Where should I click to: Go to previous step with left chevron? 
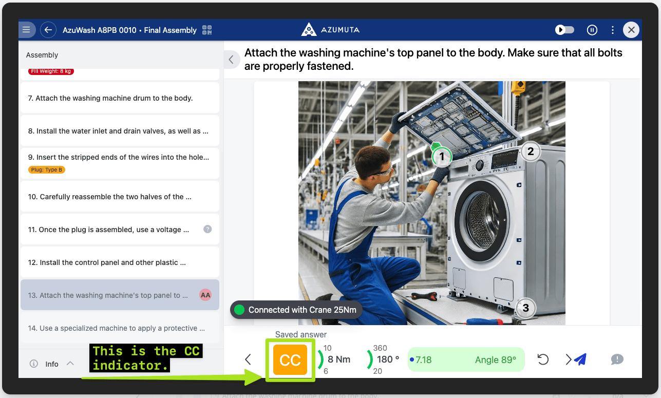(x=248, y=359)
